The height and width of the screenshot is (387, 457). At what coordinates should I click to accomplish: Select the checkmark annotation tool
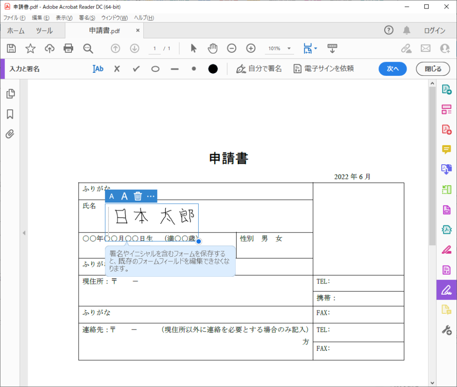pyautogui.click(x=136, y=69)
